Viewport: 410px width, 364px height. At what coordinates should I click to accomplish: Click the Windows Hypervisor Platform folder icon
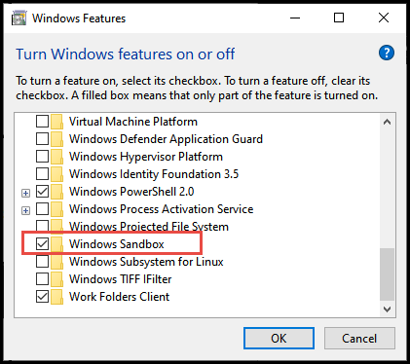pyautogui.click(x=56, y=157)
